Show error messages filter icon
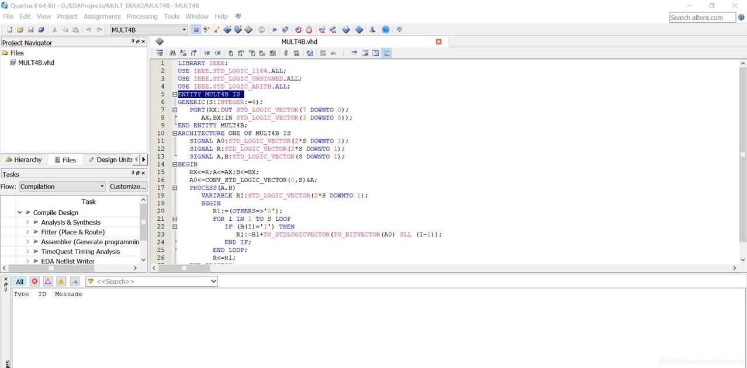 pyautogui.click(x=34, y=282)
